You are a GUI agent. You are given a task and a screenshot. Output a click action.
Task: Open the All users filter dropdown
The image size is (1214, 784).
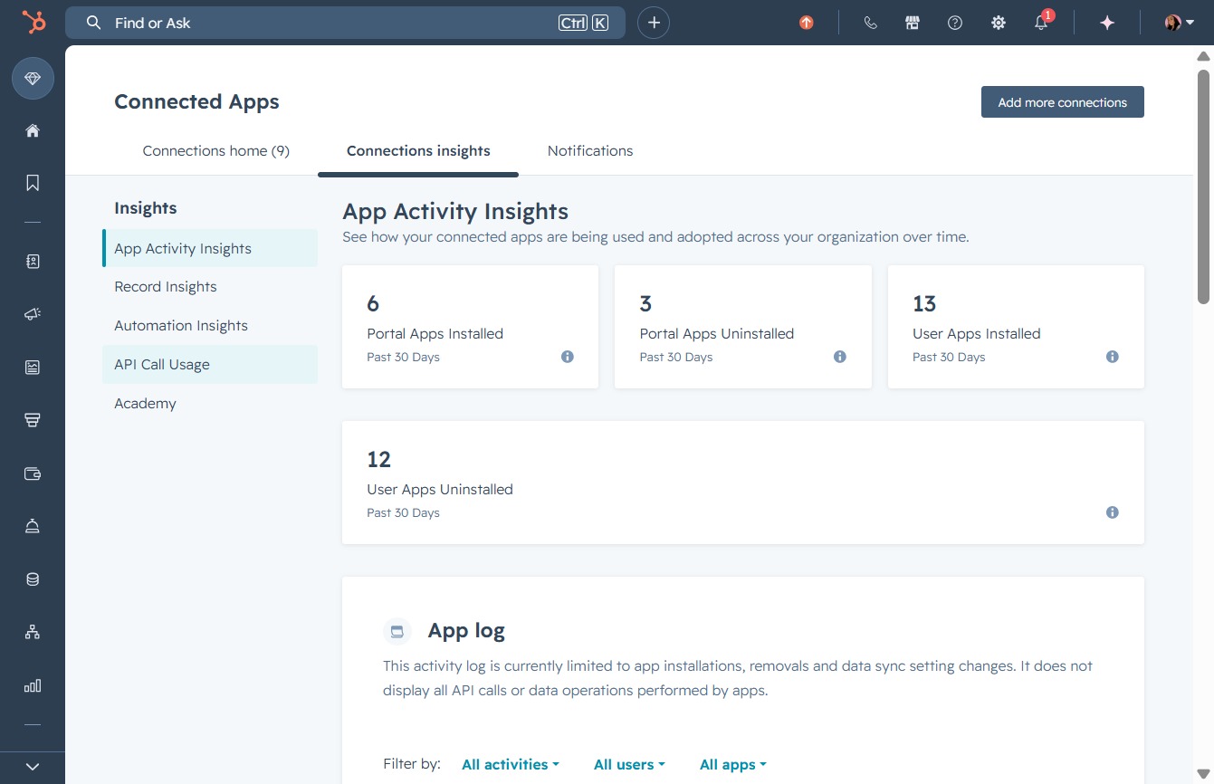click(629, 765)
